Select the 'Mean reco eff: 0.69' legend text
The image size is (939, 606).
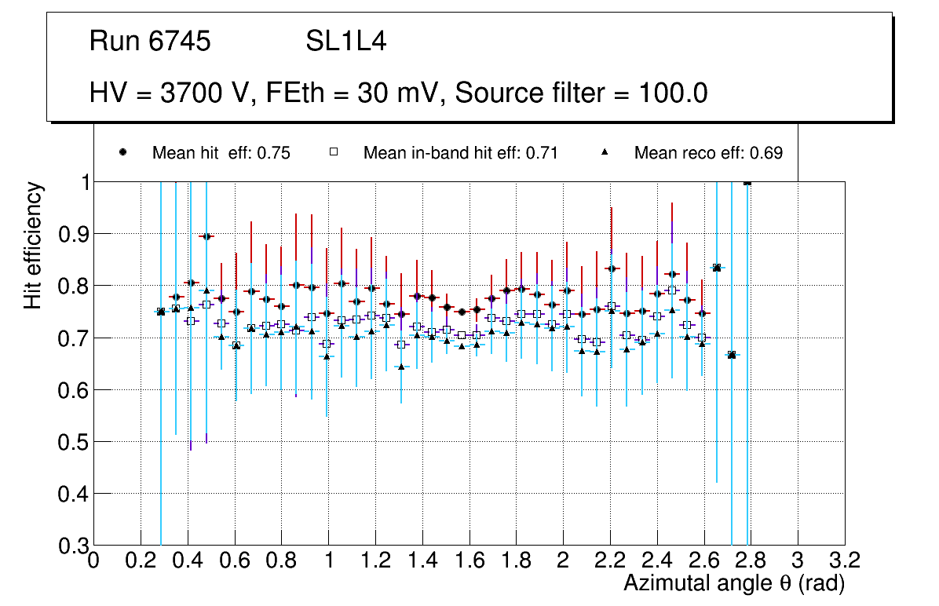coord(708,153)
